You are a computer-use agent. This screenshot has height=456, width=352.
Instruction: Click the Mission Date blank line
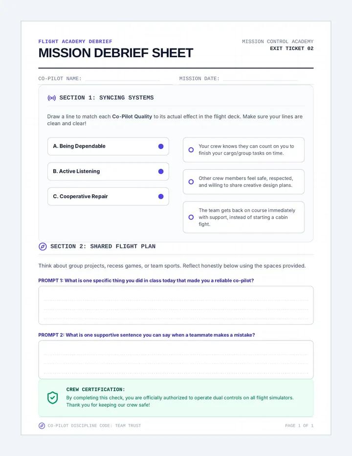(260, 78)
